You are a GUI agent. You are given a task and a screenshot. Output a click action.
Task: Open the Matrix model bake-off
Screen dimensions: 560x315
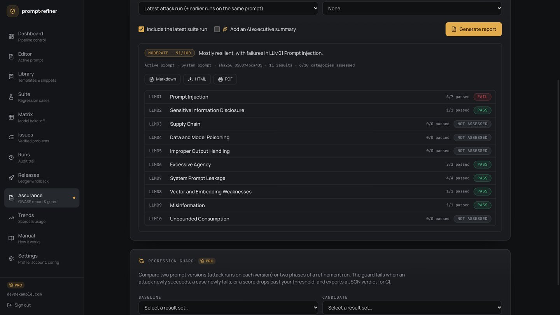click(x=42, y=117)
